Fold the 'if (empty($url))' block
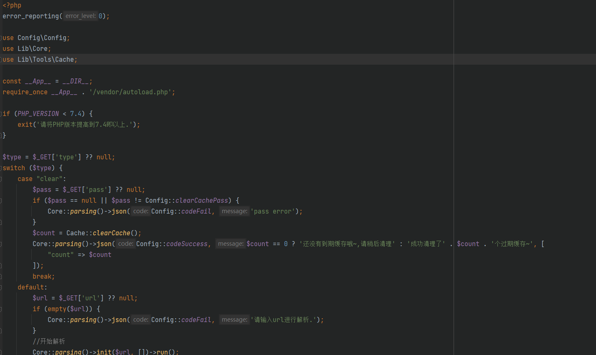Image resolution: width=596 pixels, height=355 pixels. point(1,309)
